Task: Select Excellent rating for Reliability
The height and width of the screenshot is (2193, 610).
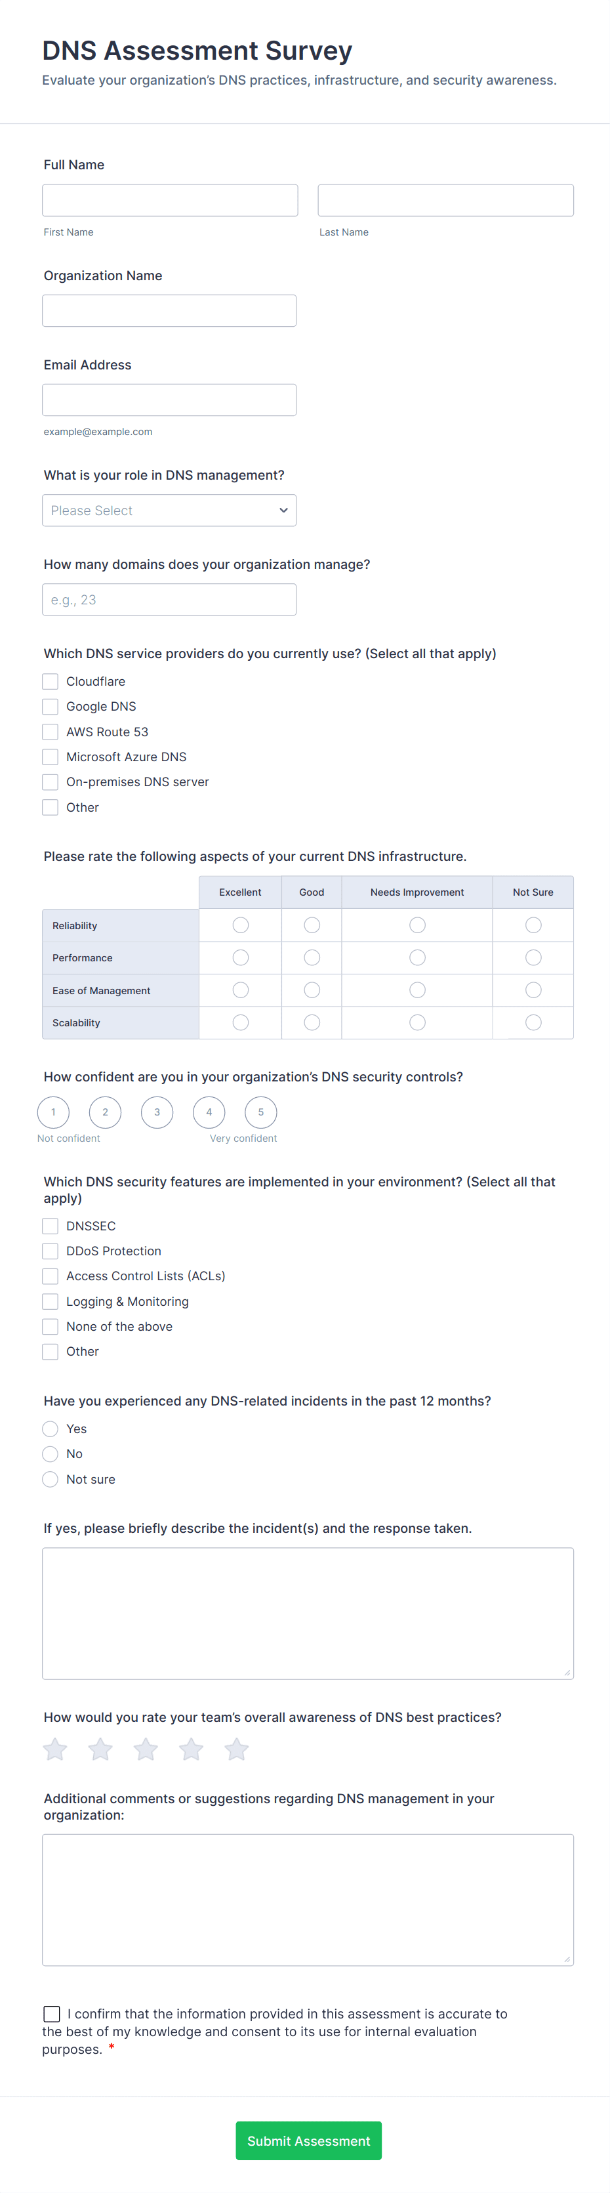Action: pos(240,925)
